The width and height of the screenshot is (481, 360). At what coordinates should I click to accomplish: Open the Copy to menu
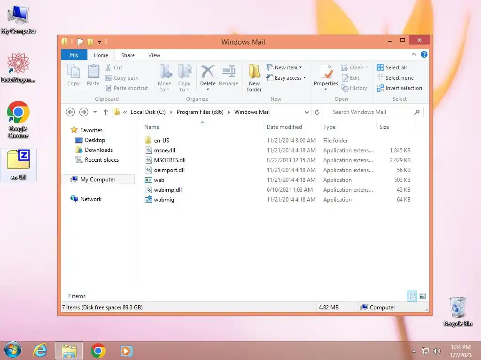pos(184,78)
